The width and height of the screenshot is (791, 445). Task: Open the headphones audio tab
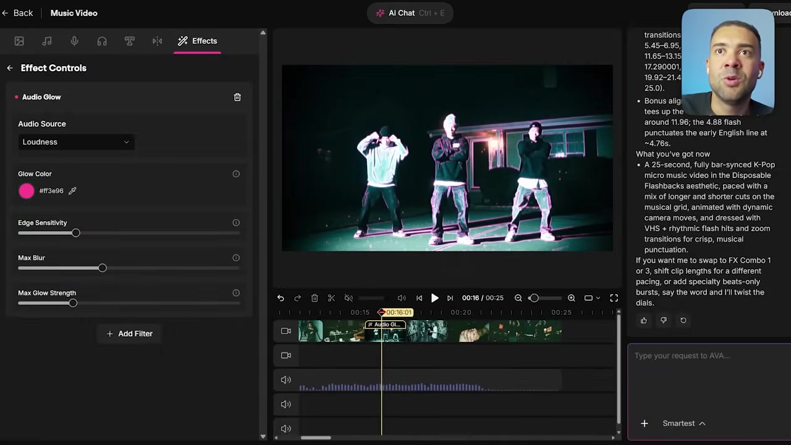102,41
